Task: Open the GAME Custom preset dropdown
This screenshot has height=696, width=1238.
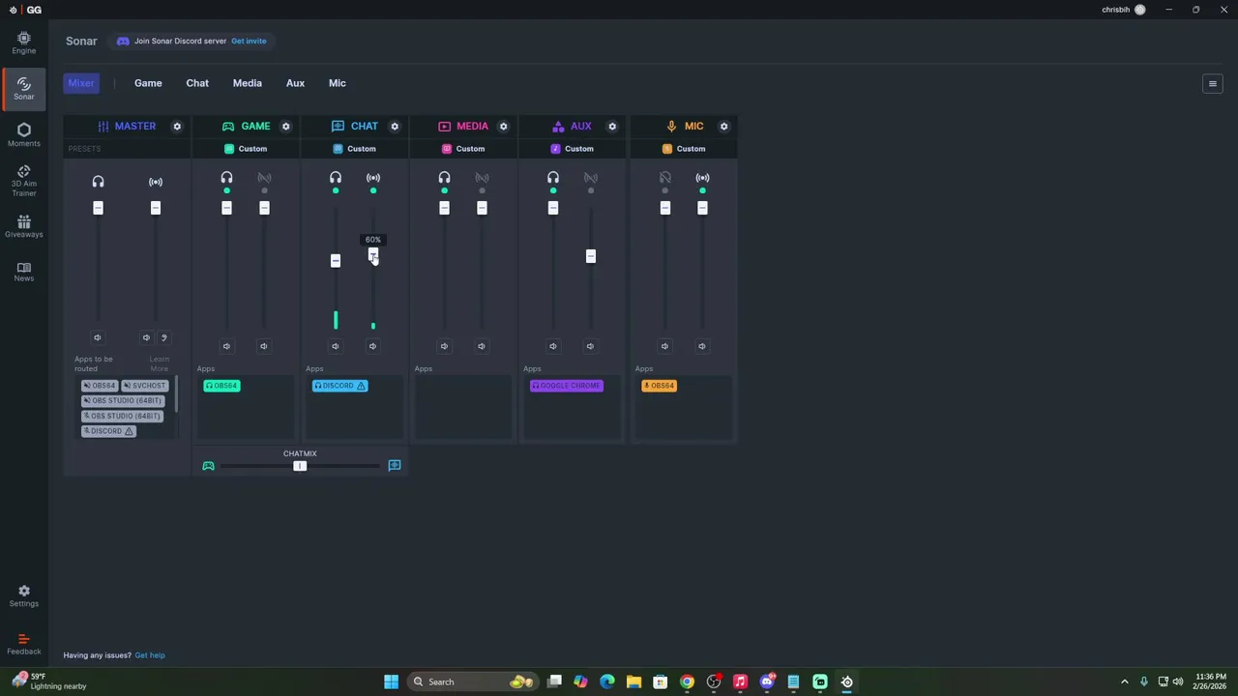Action: coord(246,149)
